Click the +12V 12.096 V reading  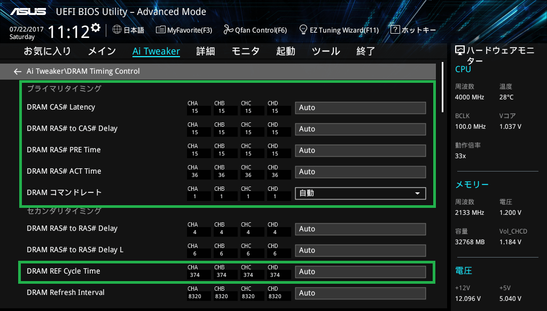(467, 299)
